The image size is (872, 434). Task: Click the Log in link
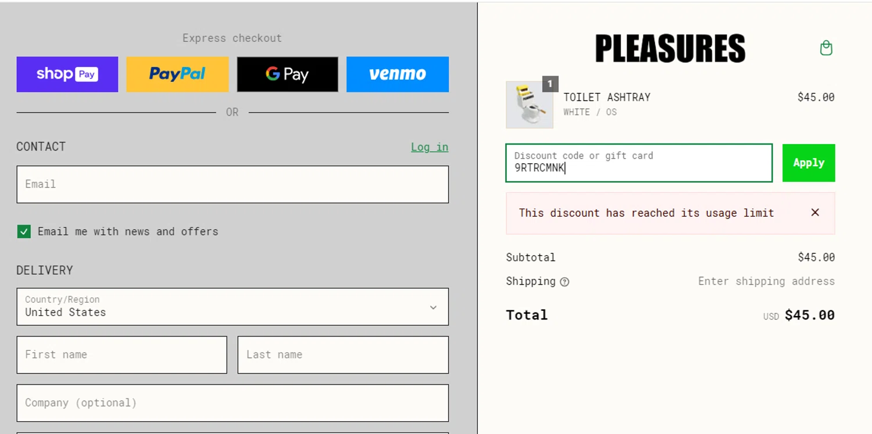tap(430, 147)
